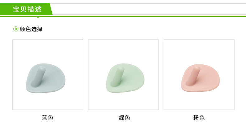Select the green hook thumbnail
The image size is (246, 136).
click(x=123, y=75)
